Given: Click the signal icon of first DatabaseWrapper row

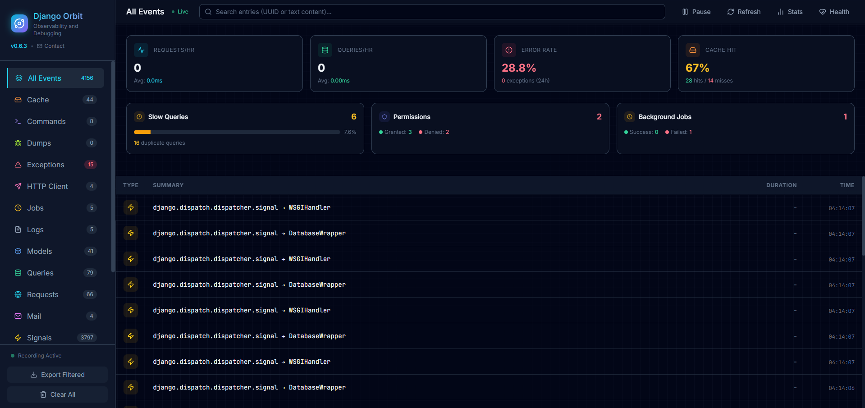Looking at the screenshot, I should [x=131, y=233].
